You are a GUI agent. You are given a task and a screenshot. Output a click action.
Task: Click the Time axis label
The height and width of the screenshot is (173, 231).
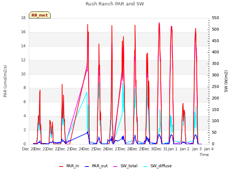point(204,155)
